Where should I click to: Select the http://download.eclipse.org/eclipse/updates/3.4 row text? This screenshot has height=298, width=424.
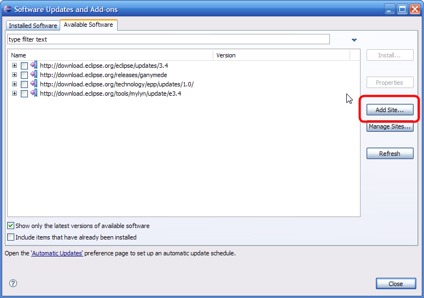point(104,66)
